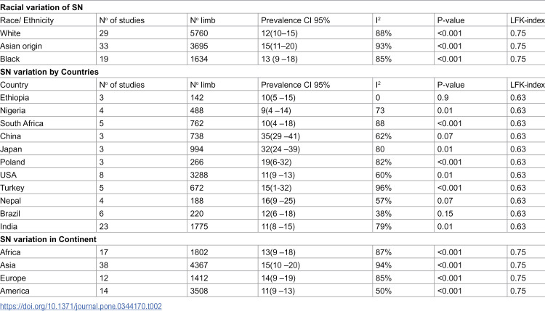The image size is (545, 311).
Task: Click India number of studies 23
Action: click(x=104, y=226)
